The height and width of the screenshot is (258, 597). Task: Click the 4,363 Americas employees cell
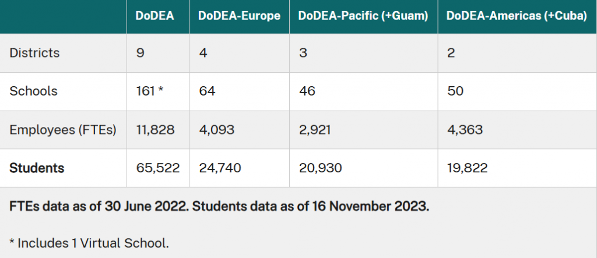(x=464, y=130)
